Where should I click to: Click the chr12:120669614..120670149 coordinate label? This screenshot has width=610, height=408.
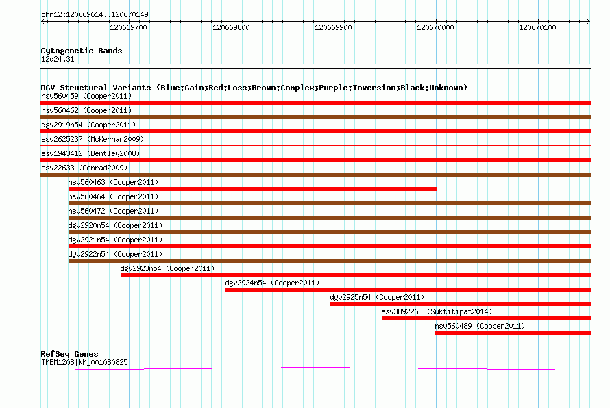coord(95,14)
